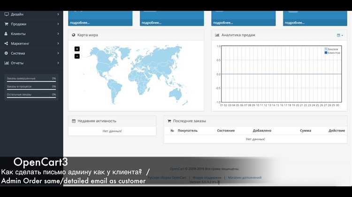Click the Маркетинг share icon
The width and height of the screenshot is (352, 197).
pos(6,44)
